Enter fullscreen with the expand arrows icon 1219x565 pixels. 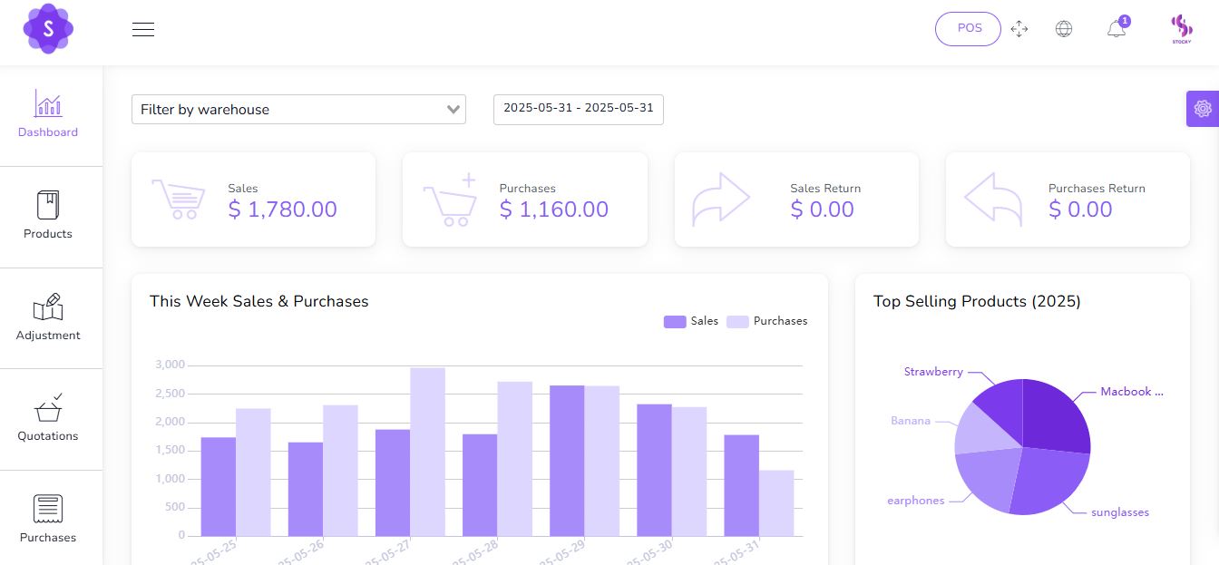[x=1019, y=28]
